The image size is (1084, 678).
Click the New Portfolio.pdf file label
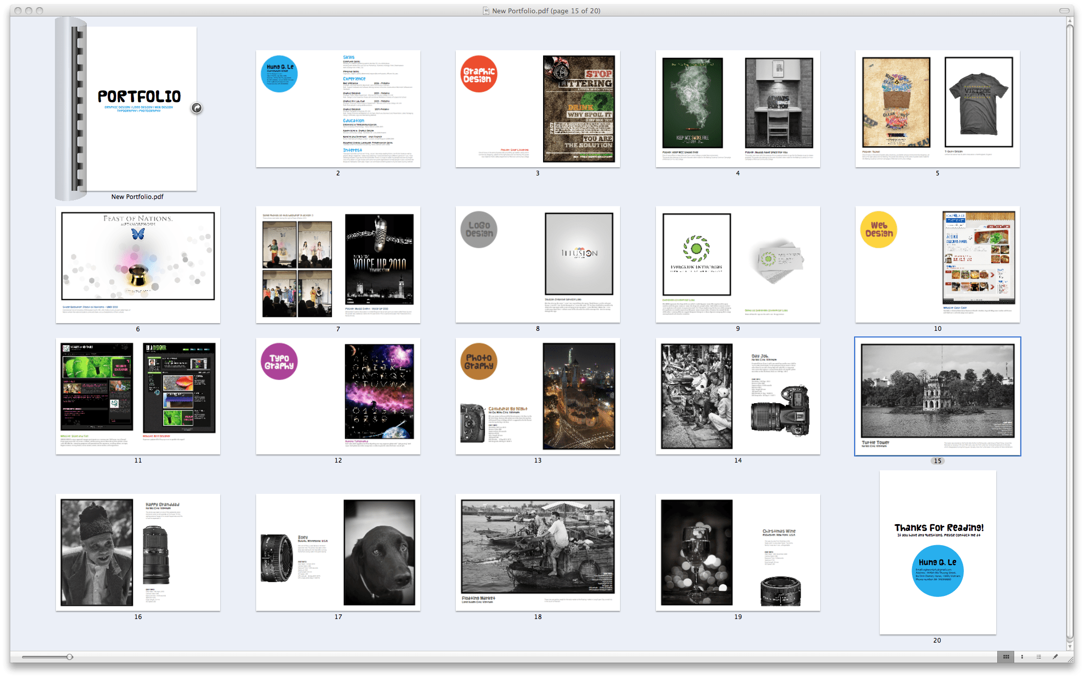pyautogui.click(x=138, y=197)
